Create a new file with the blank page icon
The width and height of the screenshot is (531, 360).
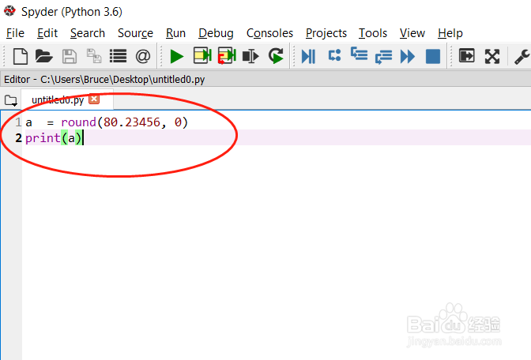(x=21, y=56)
